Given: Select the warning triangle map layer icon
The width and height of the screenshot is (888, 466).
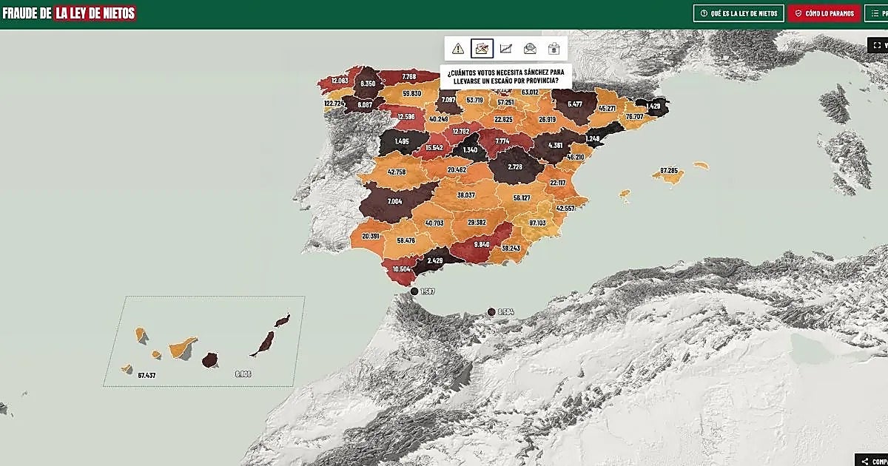Looking at the screenshot, I should [x=458, y=49].
